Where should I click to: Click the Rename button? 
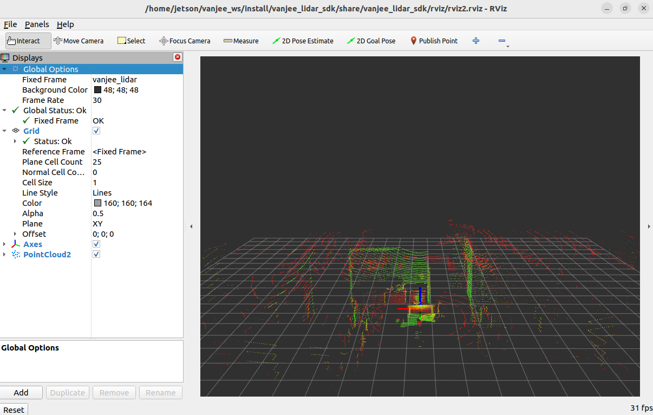click(x=161, y=393)
